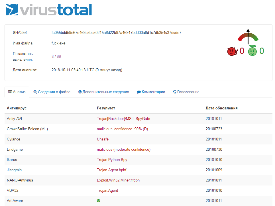
Task: Click the Cylance antivirus name
Action: tap(13, 139)
